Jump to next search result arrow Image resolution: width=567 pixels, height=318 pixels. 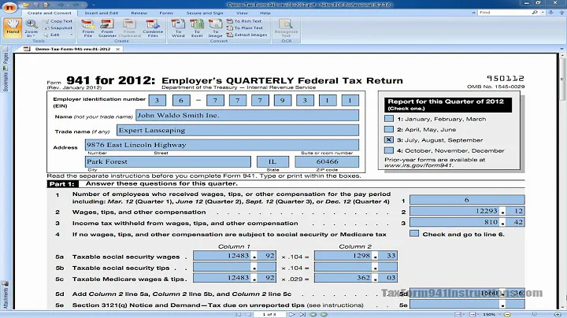(550, 13)
